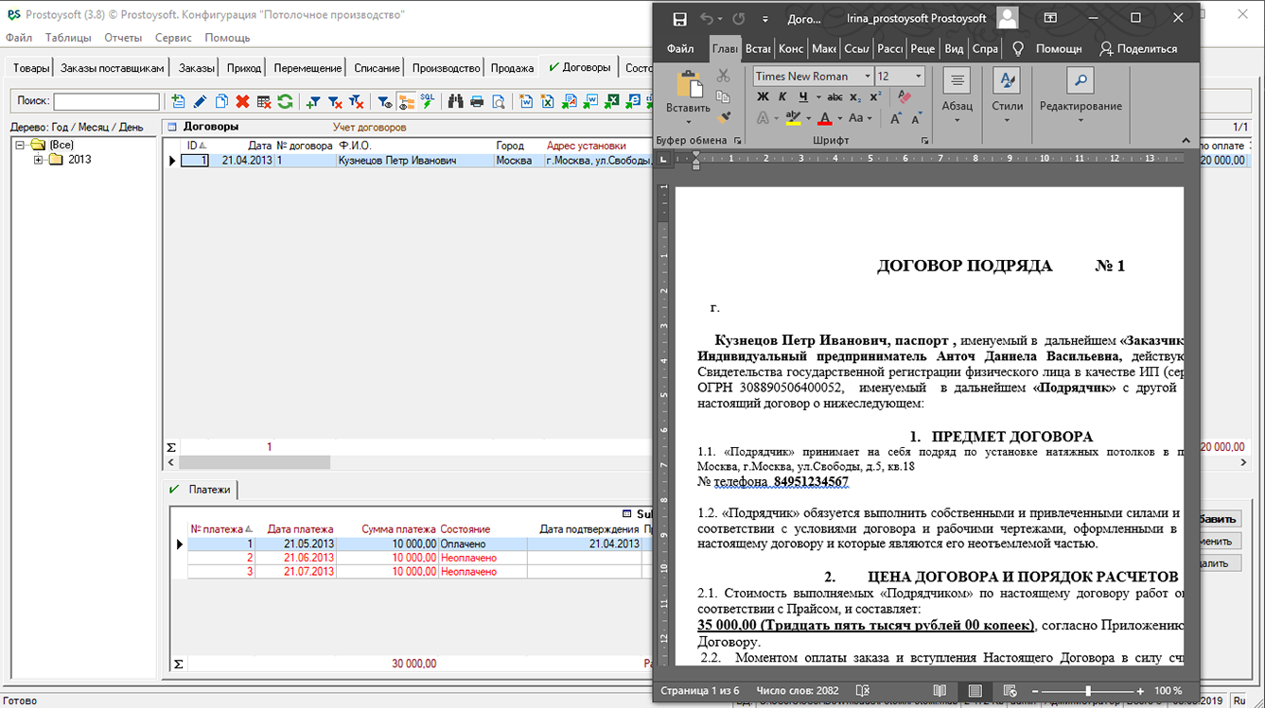Click the binoculars search icon

(455, 101)
